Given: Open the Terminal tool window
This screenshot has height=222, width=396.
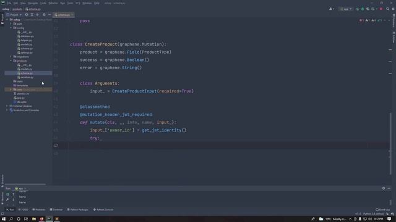Looking at the screenshot, I should 56,210.
